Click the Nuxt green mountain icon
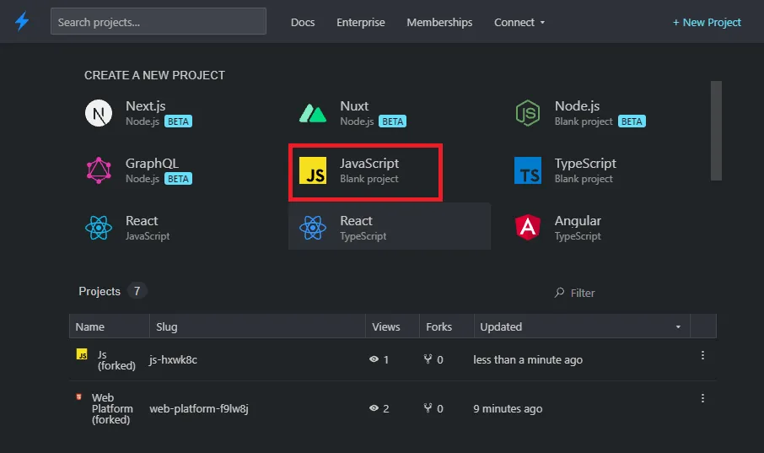Screen dimensions: 764x453 [313, 113]
